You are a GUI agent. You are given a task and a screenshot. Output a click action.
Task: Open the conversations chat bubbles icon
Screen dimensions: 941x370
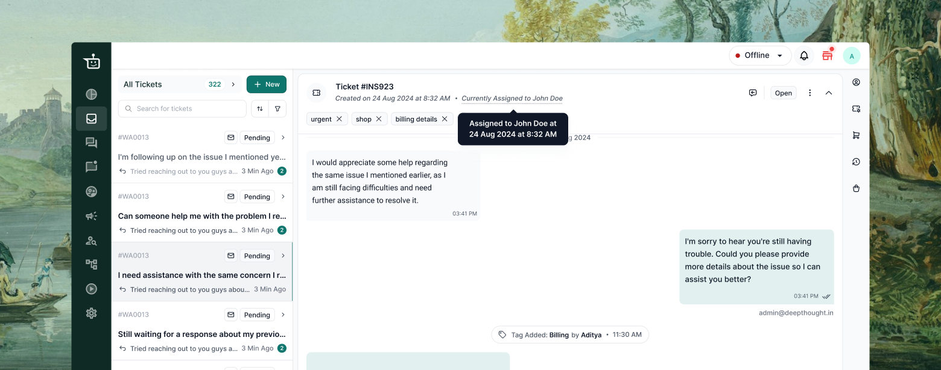click(x=92, y=143)
